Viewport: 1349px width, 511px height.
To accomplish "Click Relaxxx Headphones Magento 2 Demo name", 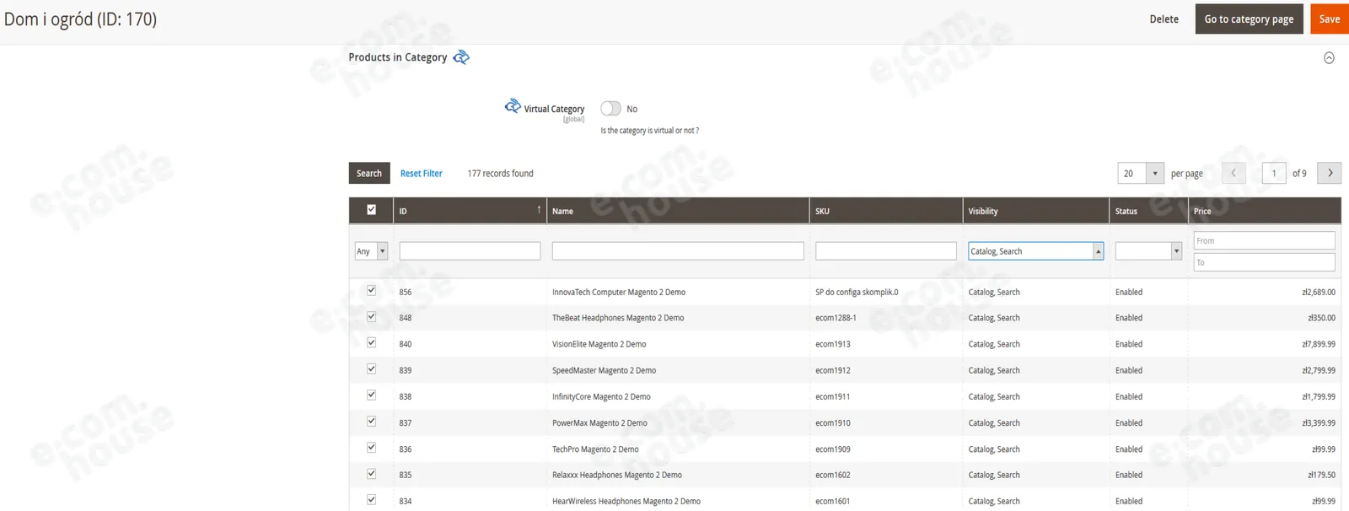I will pos(617,475).
